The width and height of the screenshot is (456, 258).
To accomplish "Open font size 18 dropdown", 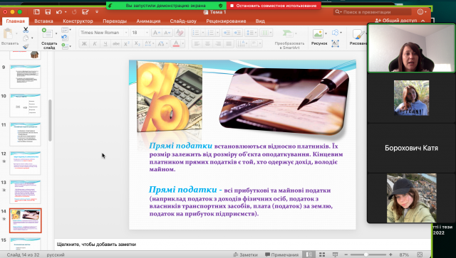I will (x=147, y=33).
